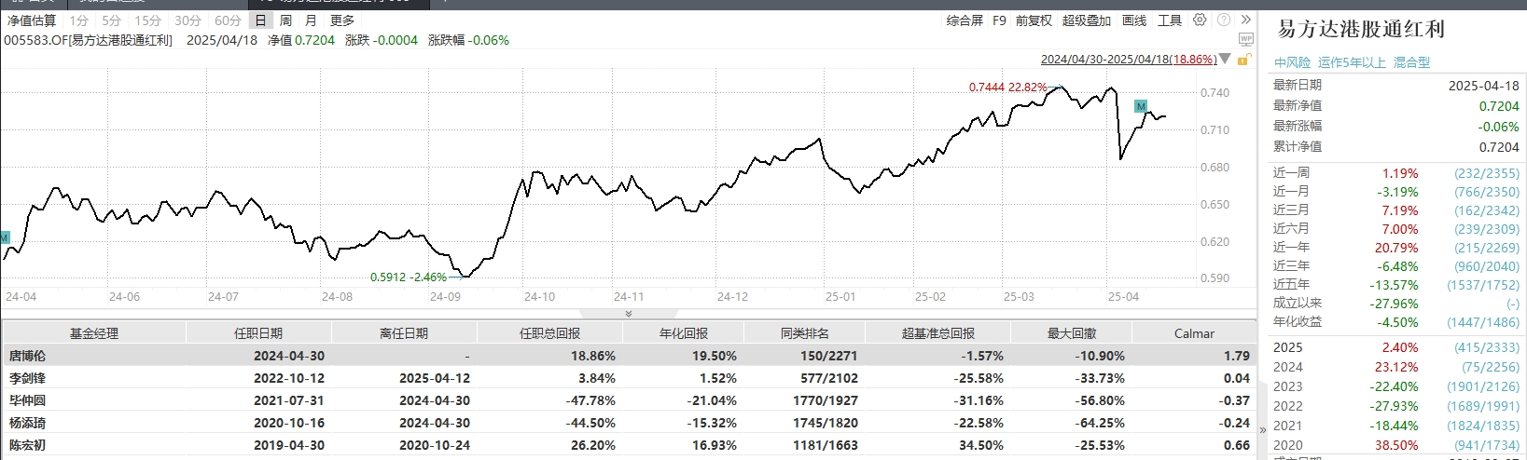Viewport: 1527px width, 460px height.
Task: Select manager row 毕仲圆
Action: [x=629, y=400]
